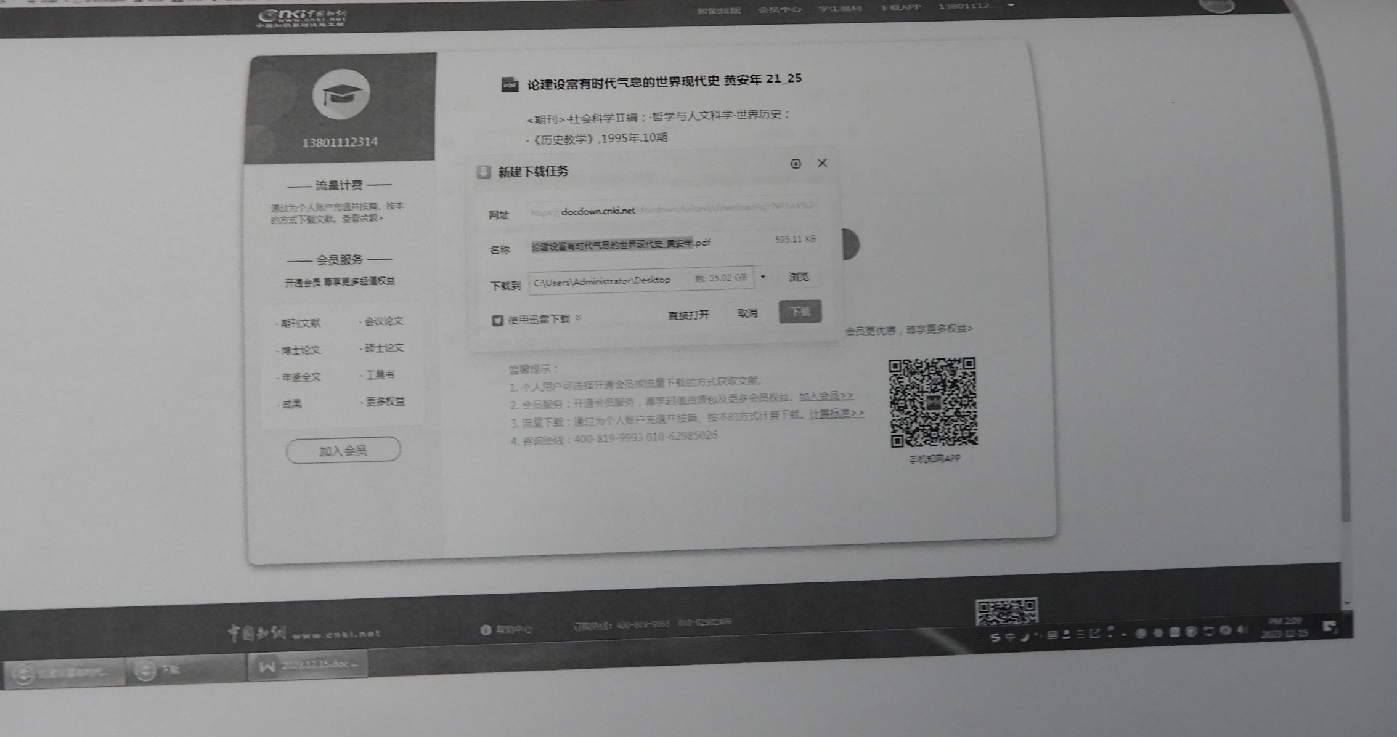
Task: Expand the 使用迅雷下载 options chevron
Action: pyautogui.click(x=578, y=318)
